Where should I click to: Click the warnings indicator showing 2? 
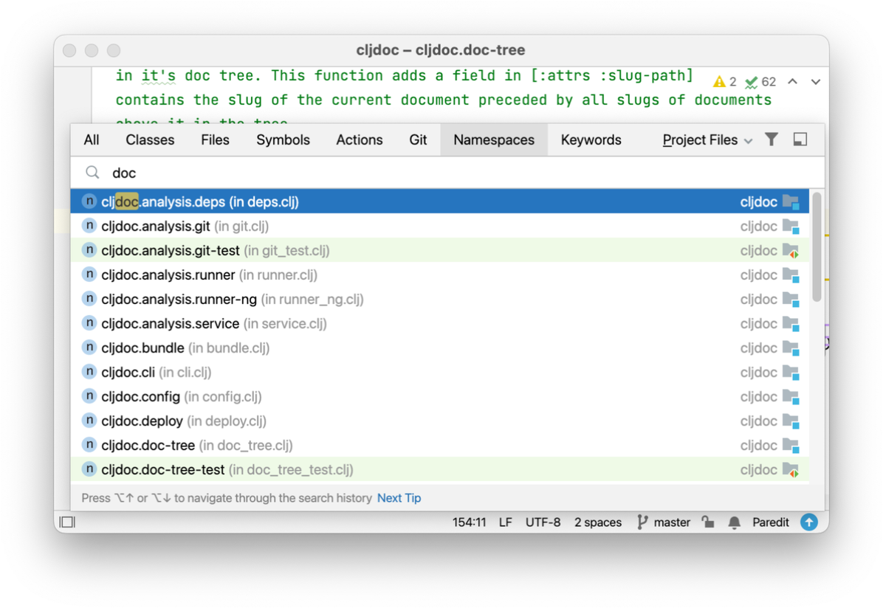(724, 82)
